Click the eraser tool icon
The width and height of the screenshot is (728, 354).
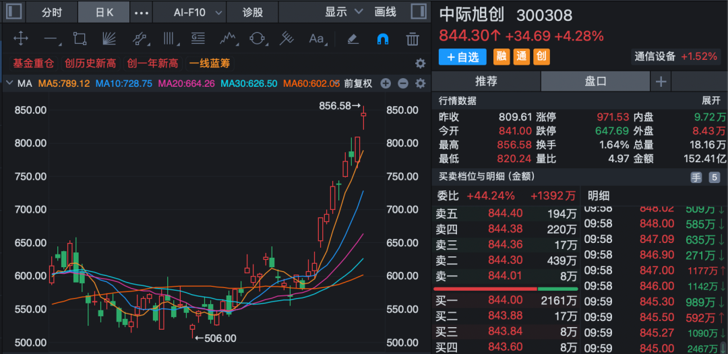point(353,38)
